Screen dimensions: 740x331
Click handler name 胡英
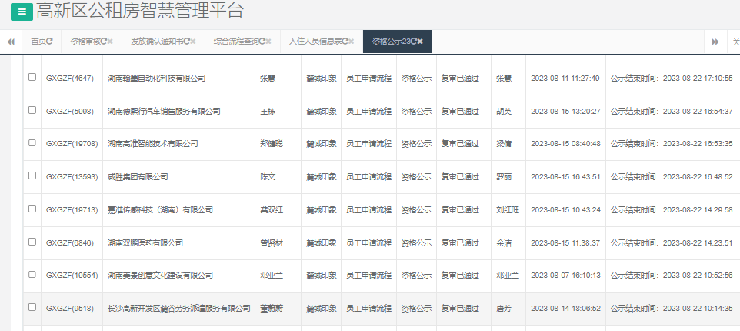coord(504,112)
